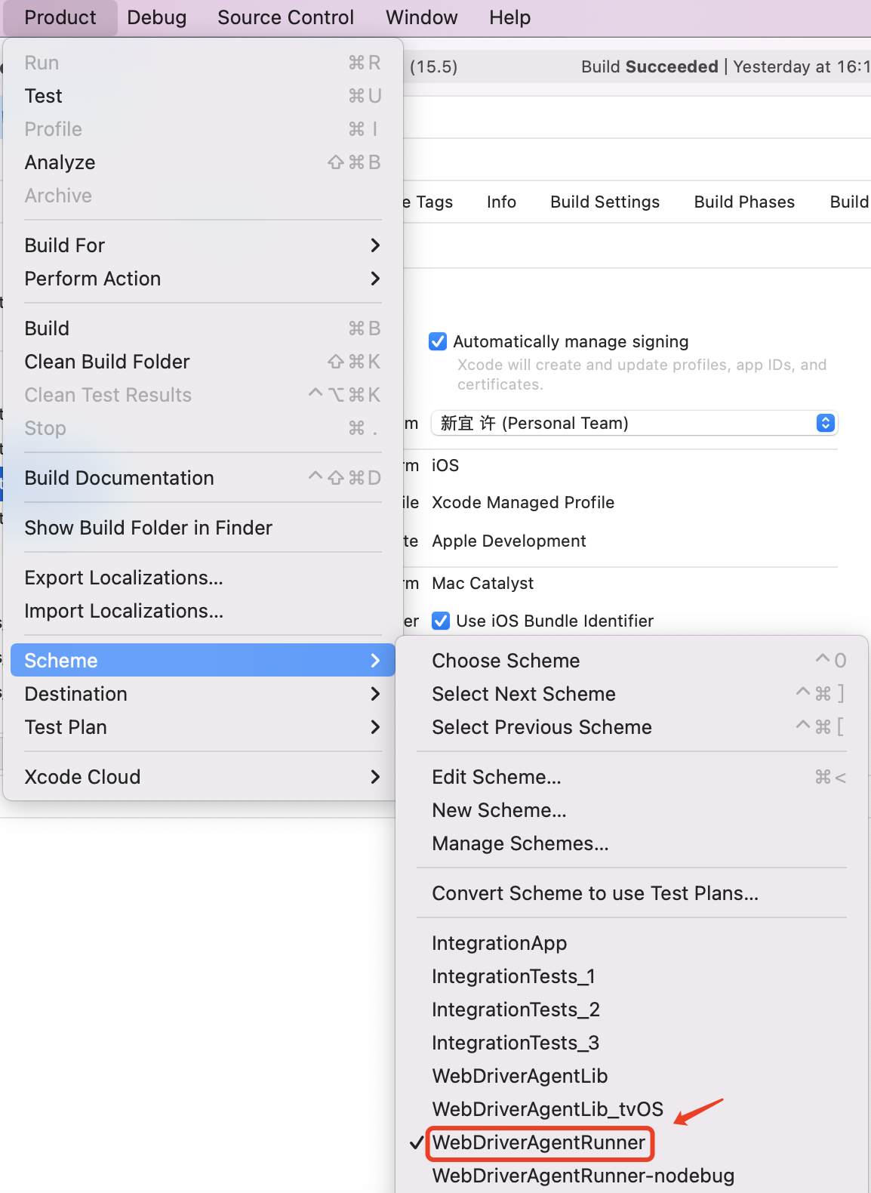Click the Build Succeeded status text

(x=650, y=66)
